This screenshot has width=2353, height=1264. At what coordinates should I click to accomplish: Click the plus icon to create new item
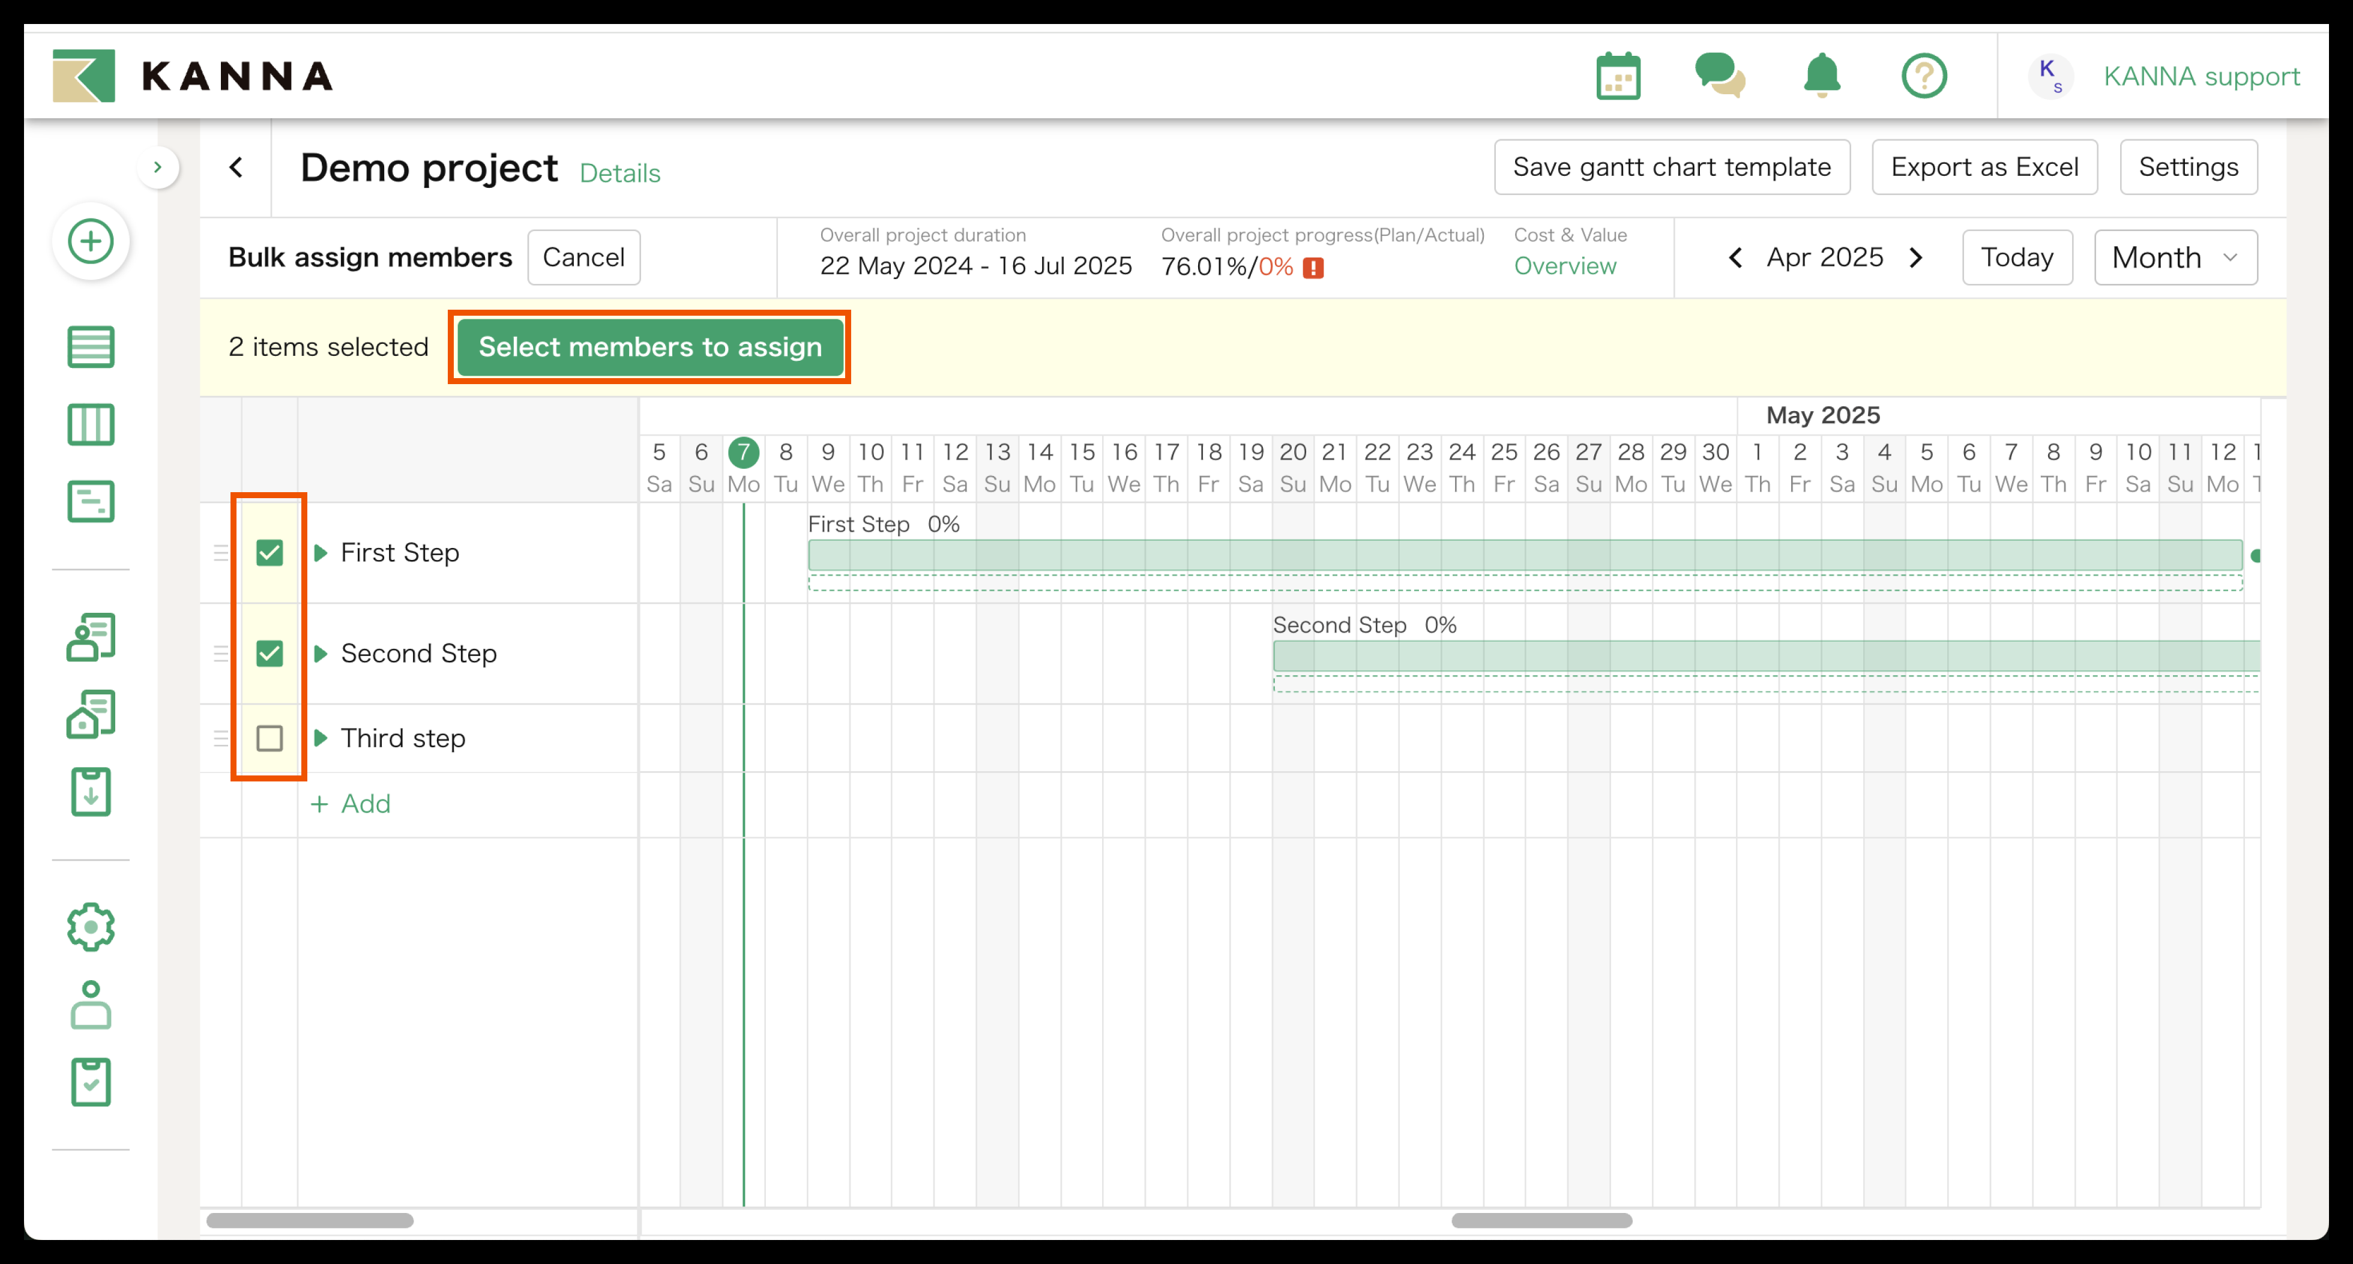tap(91, 241)
